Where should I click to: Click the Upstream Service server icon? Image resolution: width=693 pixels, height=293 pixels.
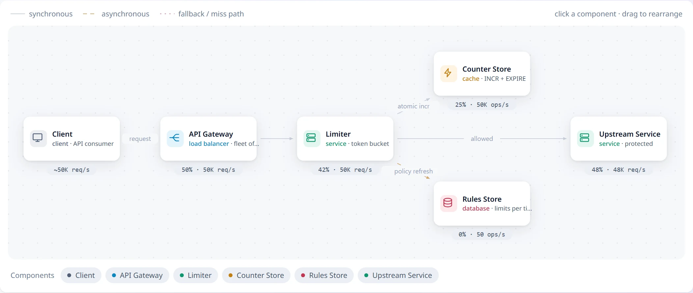585,138
